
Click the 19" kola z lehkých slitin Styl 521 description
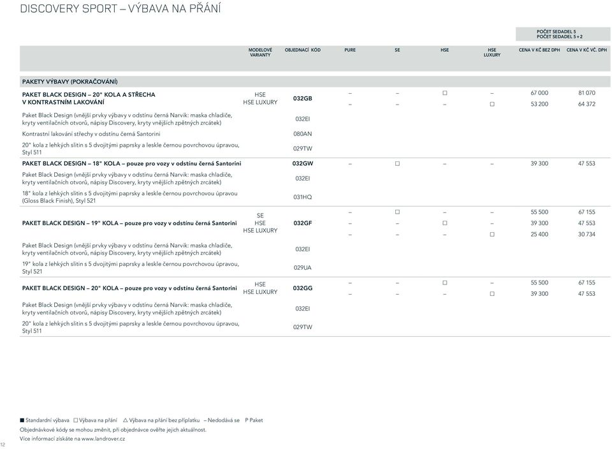tap(130, 268)
